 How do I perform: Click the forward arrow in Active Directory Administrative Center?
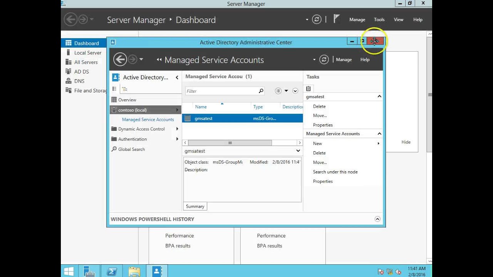coord(132,59)
